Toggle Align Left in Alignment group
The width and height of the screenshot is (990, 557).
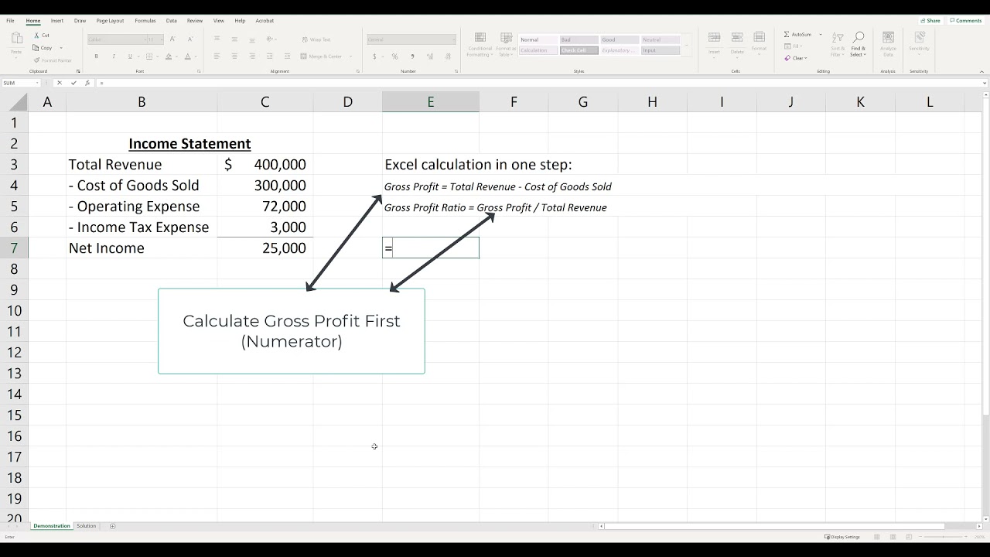click(x=217, y=56)
